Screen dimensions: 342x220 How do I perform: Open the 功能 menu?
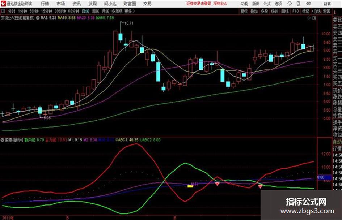point(245,4)
